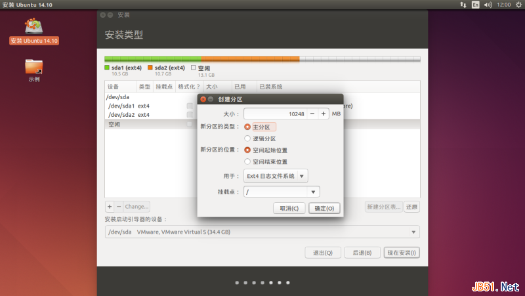
Task: Open the Install Ubuntu 14.10 desktop icon
Action: 34,32
